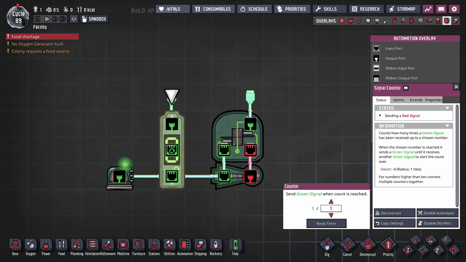The image size is (466, 262).
Task: Toggle the Automation overlay icon
Action: pyautogui.click(x=447, y=21)
